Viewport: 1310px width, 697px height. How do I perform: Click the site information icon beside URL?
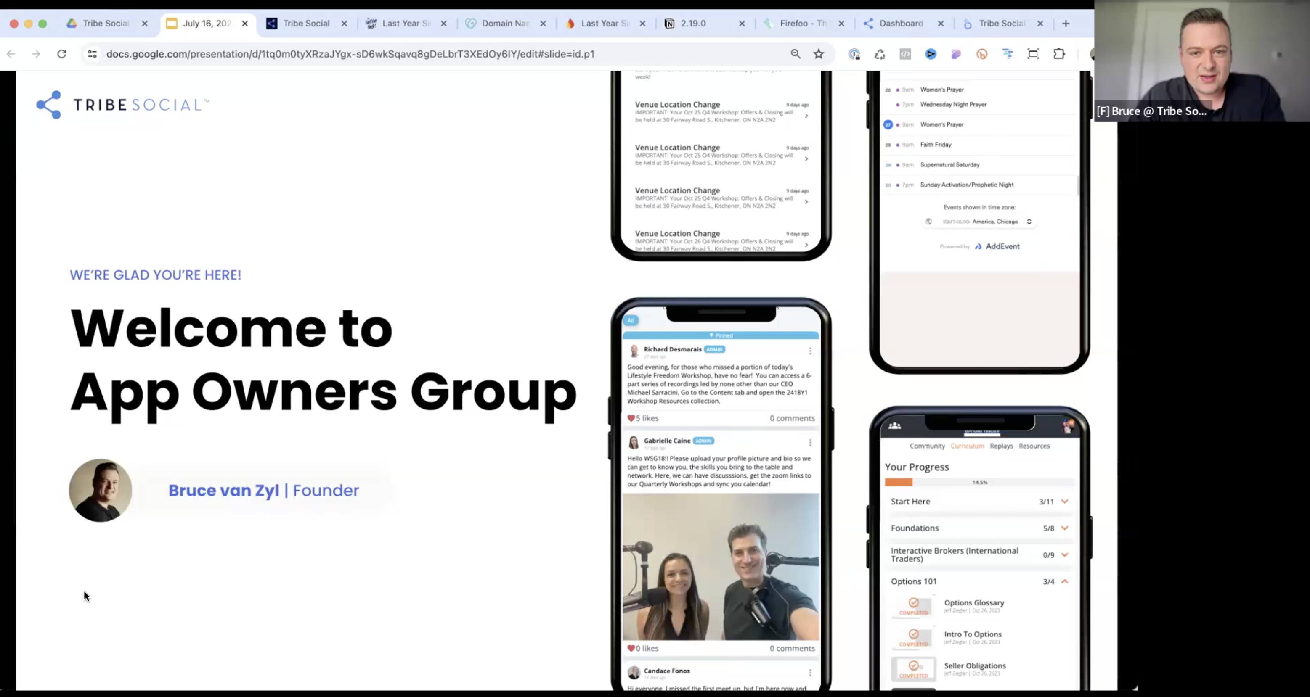click(x=92, y=54)
